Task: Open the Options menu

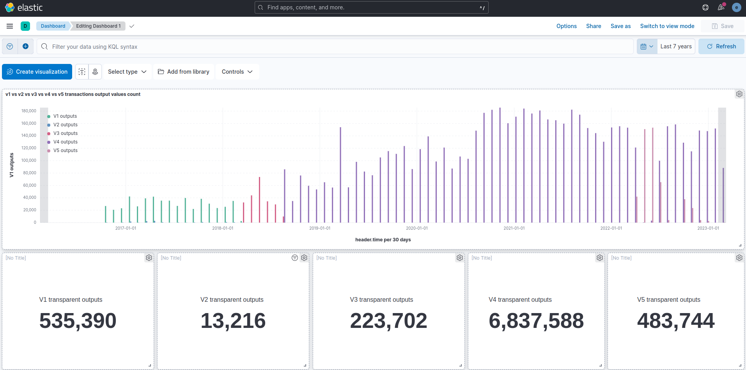Action: tap(566, 26)
